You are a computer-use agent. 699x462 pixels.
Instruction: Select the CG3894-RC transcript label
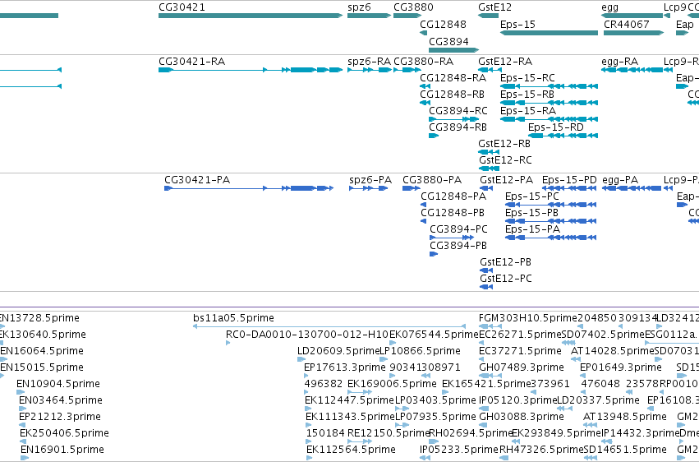point(458,111)
